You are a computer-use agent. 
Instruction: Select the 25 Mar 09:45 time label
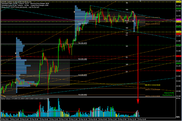44,119
